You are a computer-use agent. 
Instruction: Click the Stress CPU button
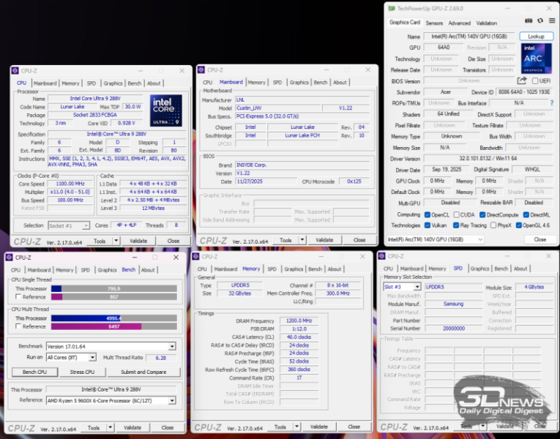82,372
